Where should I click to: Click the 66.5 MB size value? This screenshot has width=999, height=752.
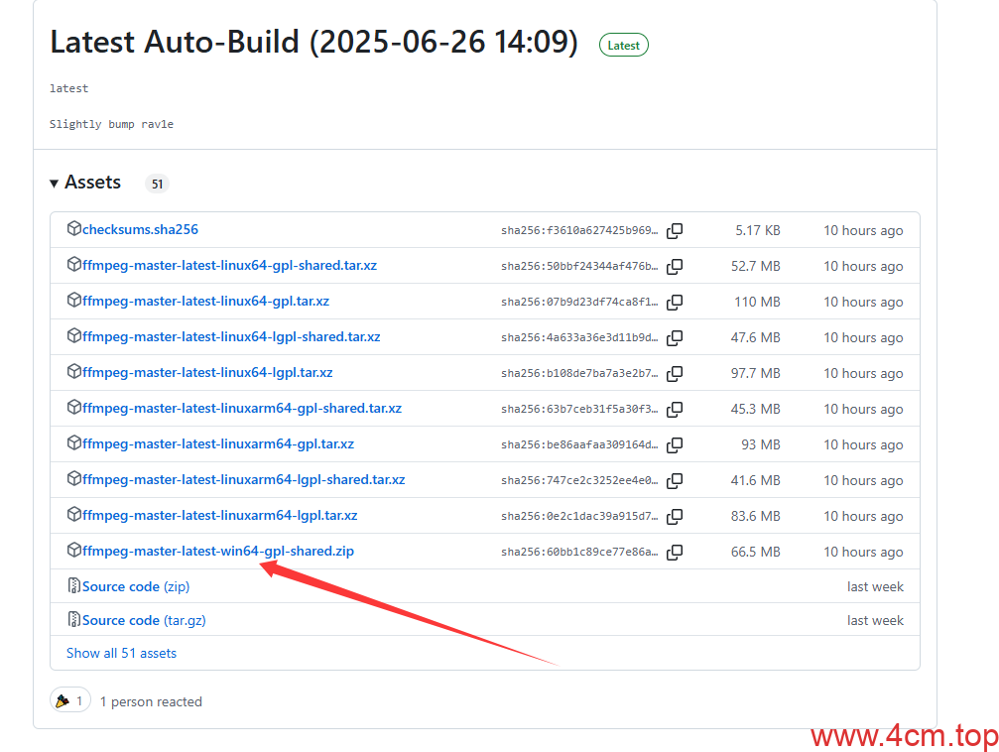coord(756,552)
